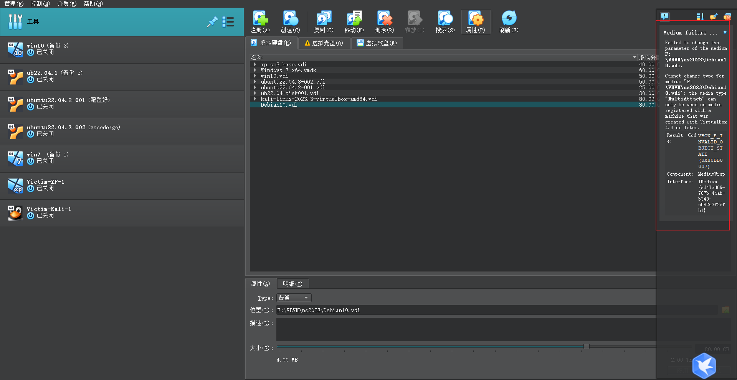Click the disk size slider handle
Screen dimensions: 737x380
tap(587, 347)
